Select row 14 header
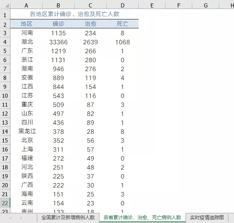This screenshot has height=223, width=234. click(5, 131)
